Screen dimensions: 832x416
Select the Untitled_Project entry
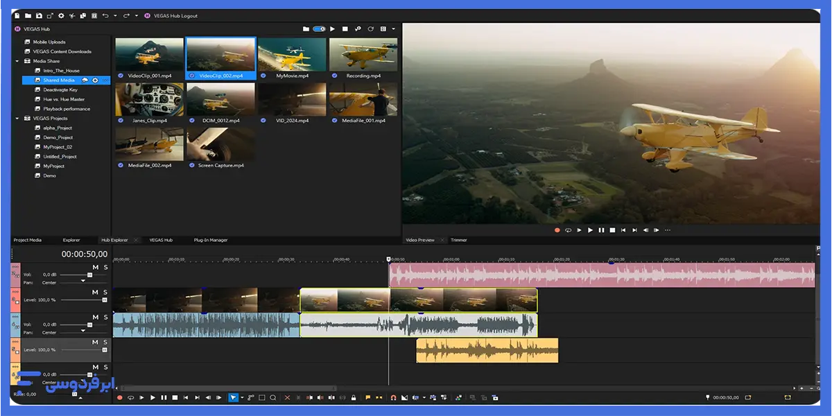pyautogui.click(x=58, y=157)
